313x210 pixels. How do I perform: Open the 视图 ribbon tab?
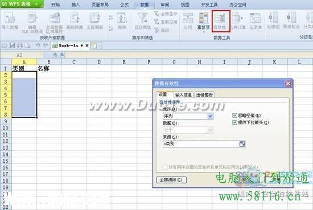point(185,5)
